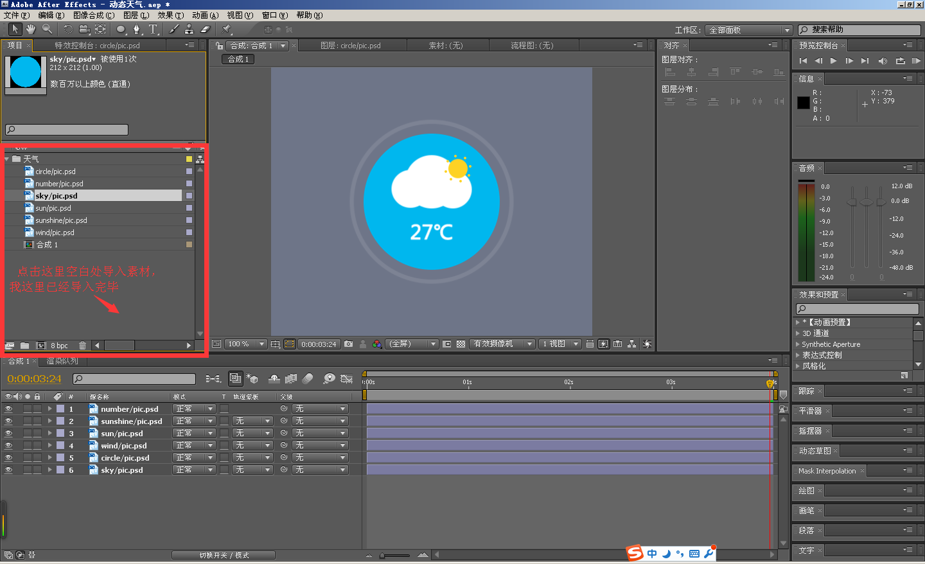Click the delete trash icon in project panel

82,346
